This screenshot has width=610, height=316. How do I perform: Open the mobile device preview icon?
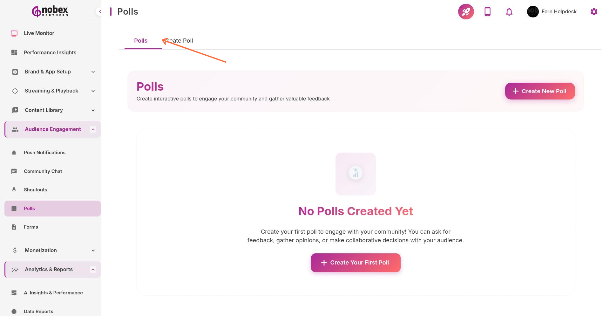487,12
